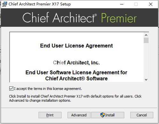
Task: Click the 'I accept the terms' label text
Action: point(48,89)
